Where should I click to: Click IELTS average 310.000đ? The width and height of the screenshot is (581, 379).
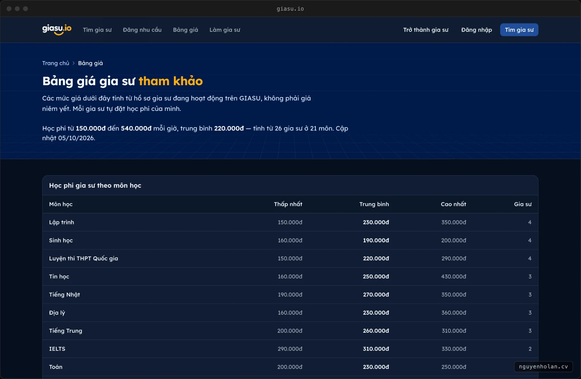[x=376, y=349]
